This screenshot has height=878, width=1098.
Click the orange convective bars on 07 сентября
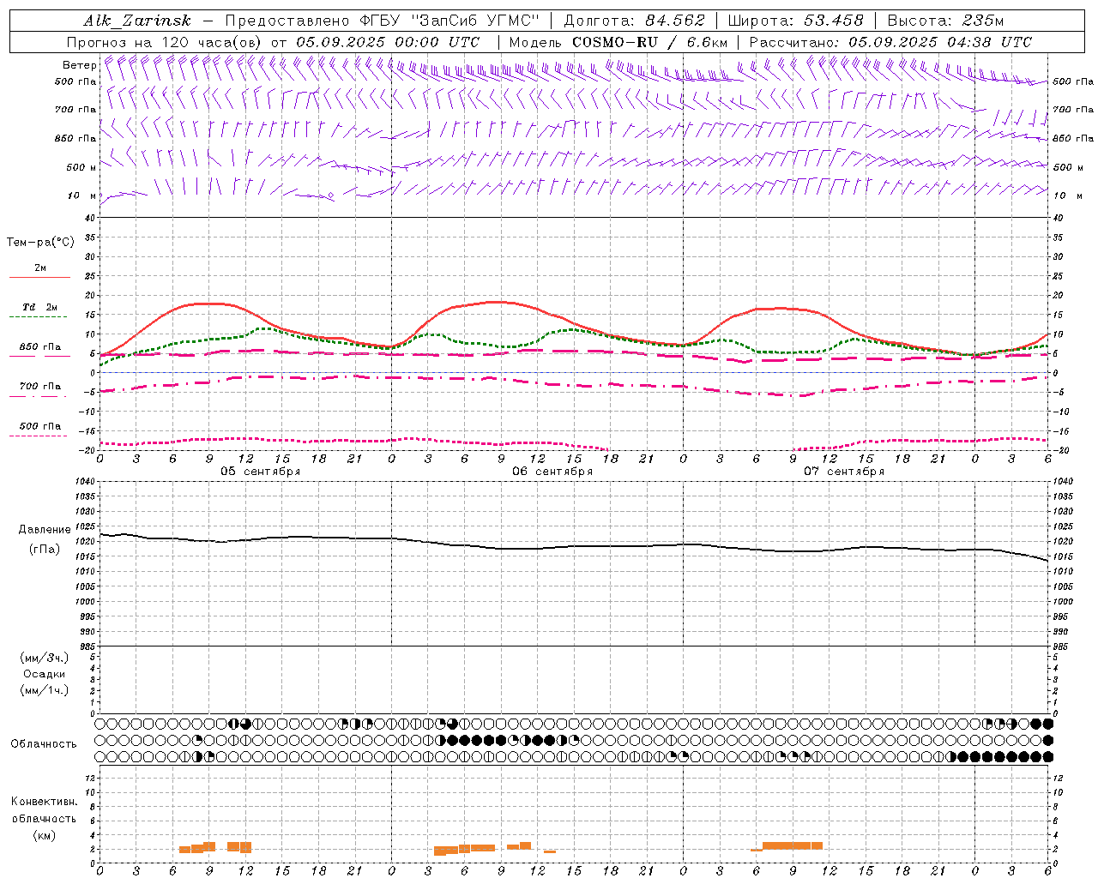coord(787,846)
